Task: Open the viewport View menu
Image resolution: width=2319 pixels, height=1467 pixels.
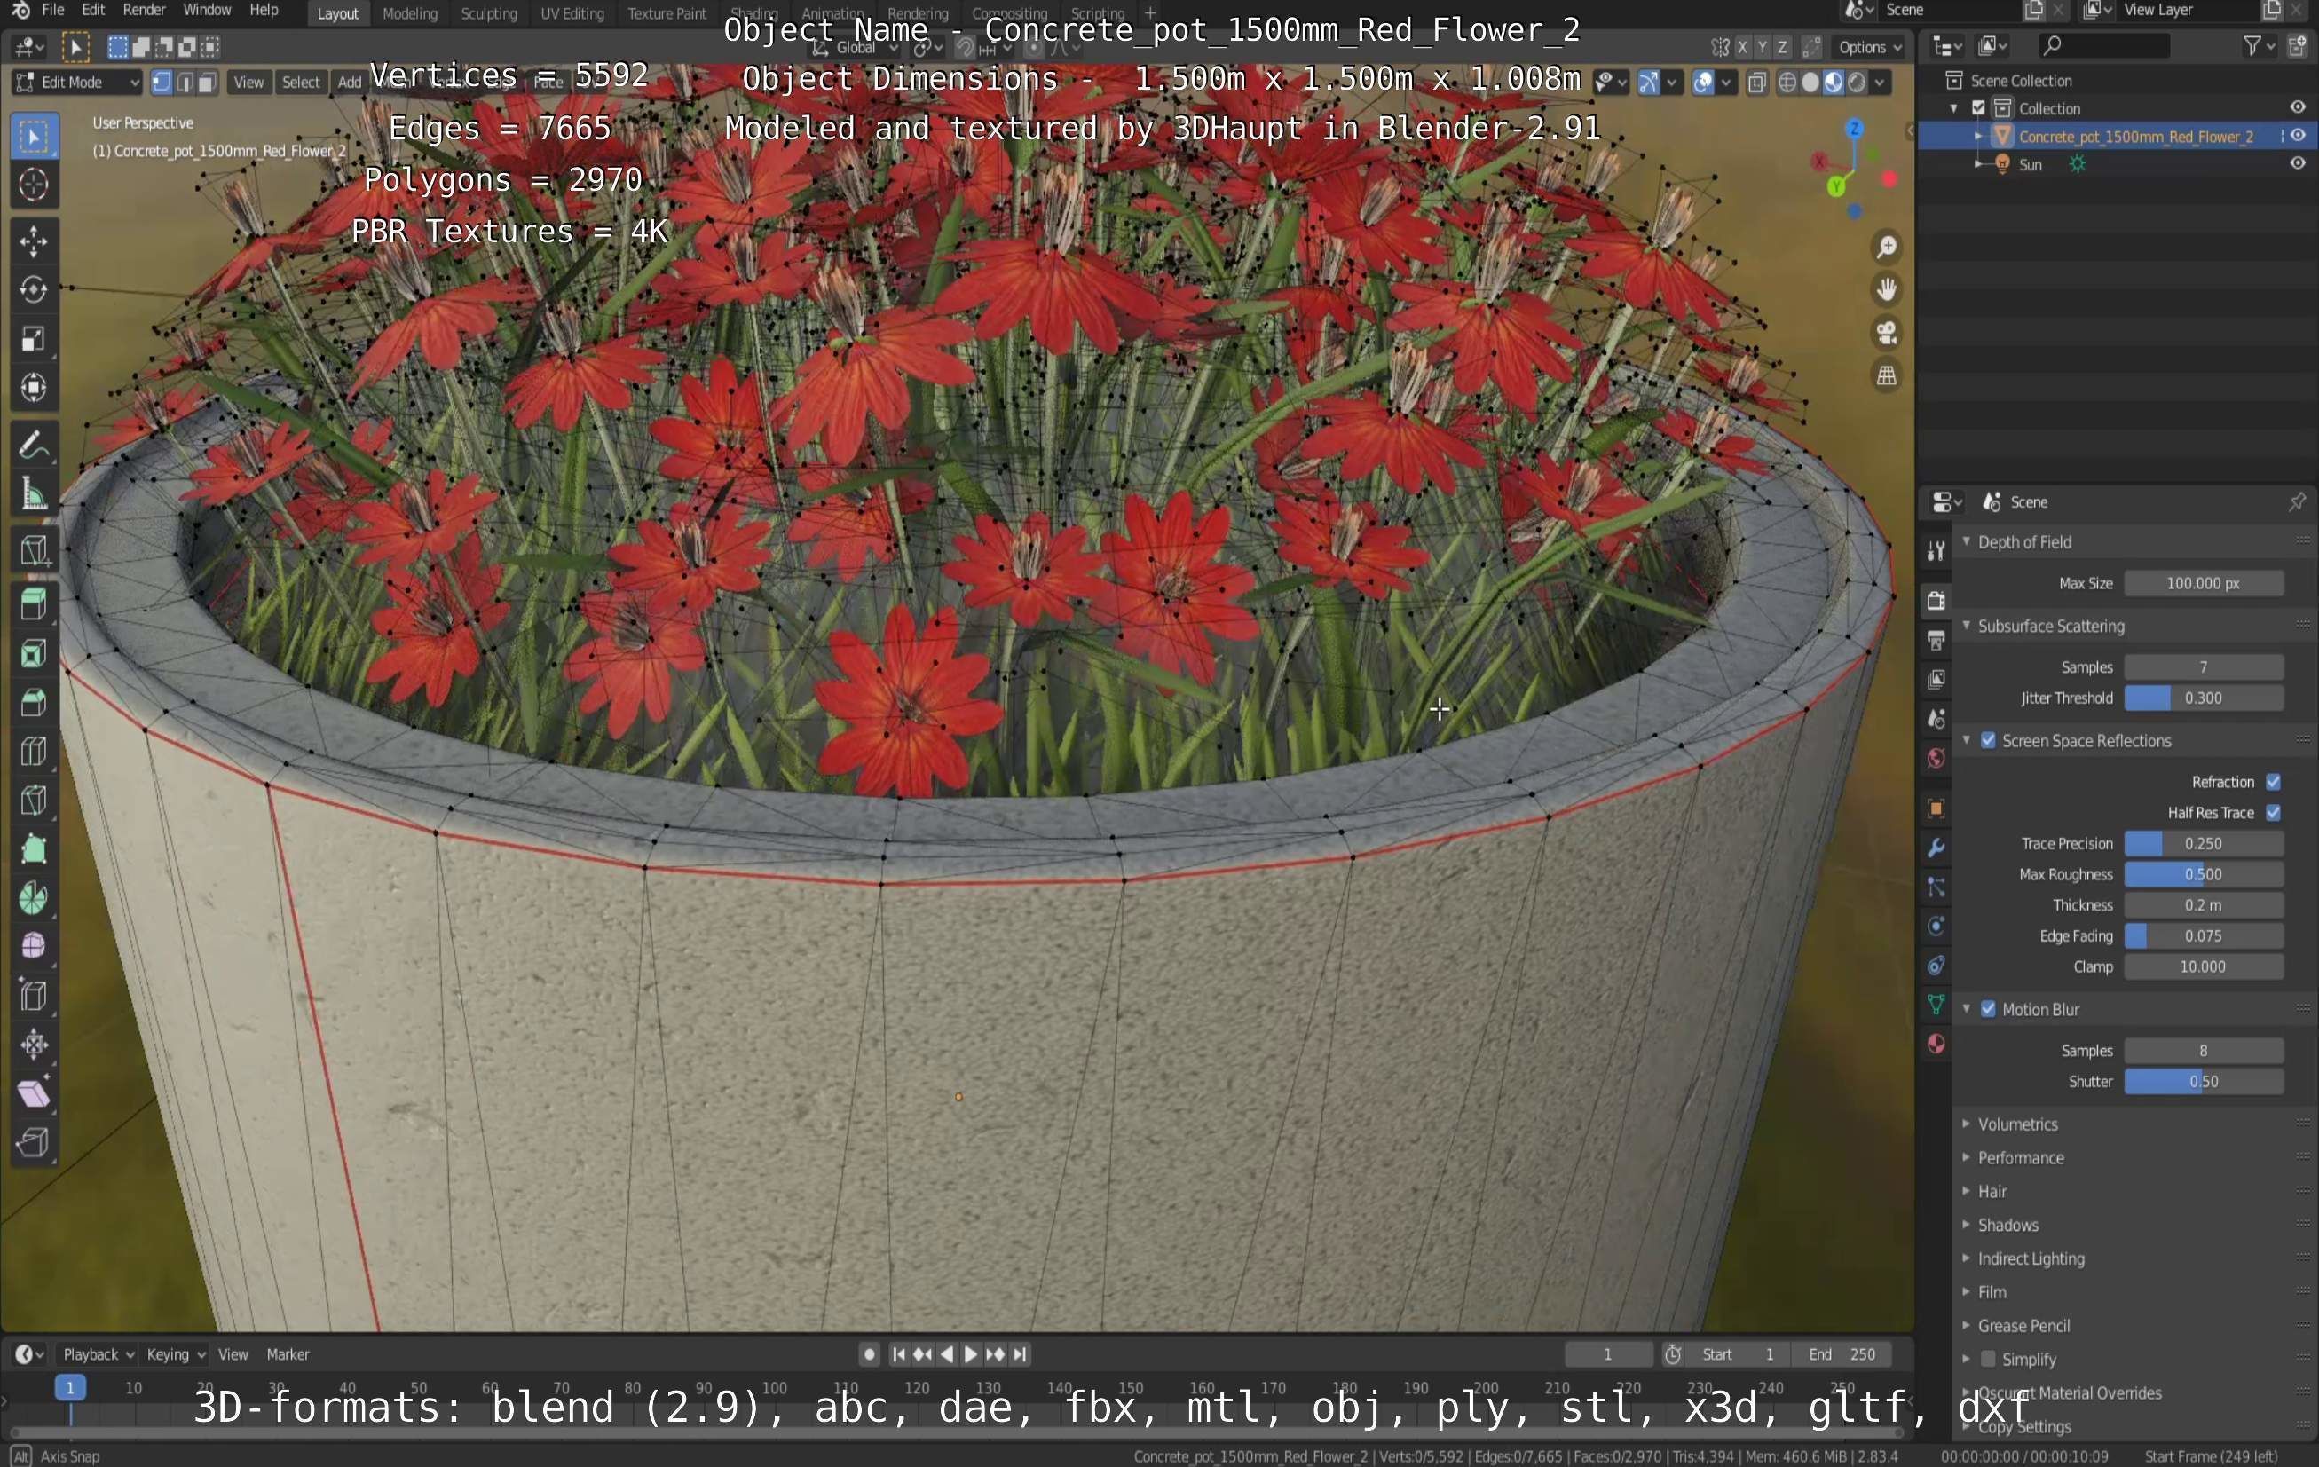Action: click(248, 83)
